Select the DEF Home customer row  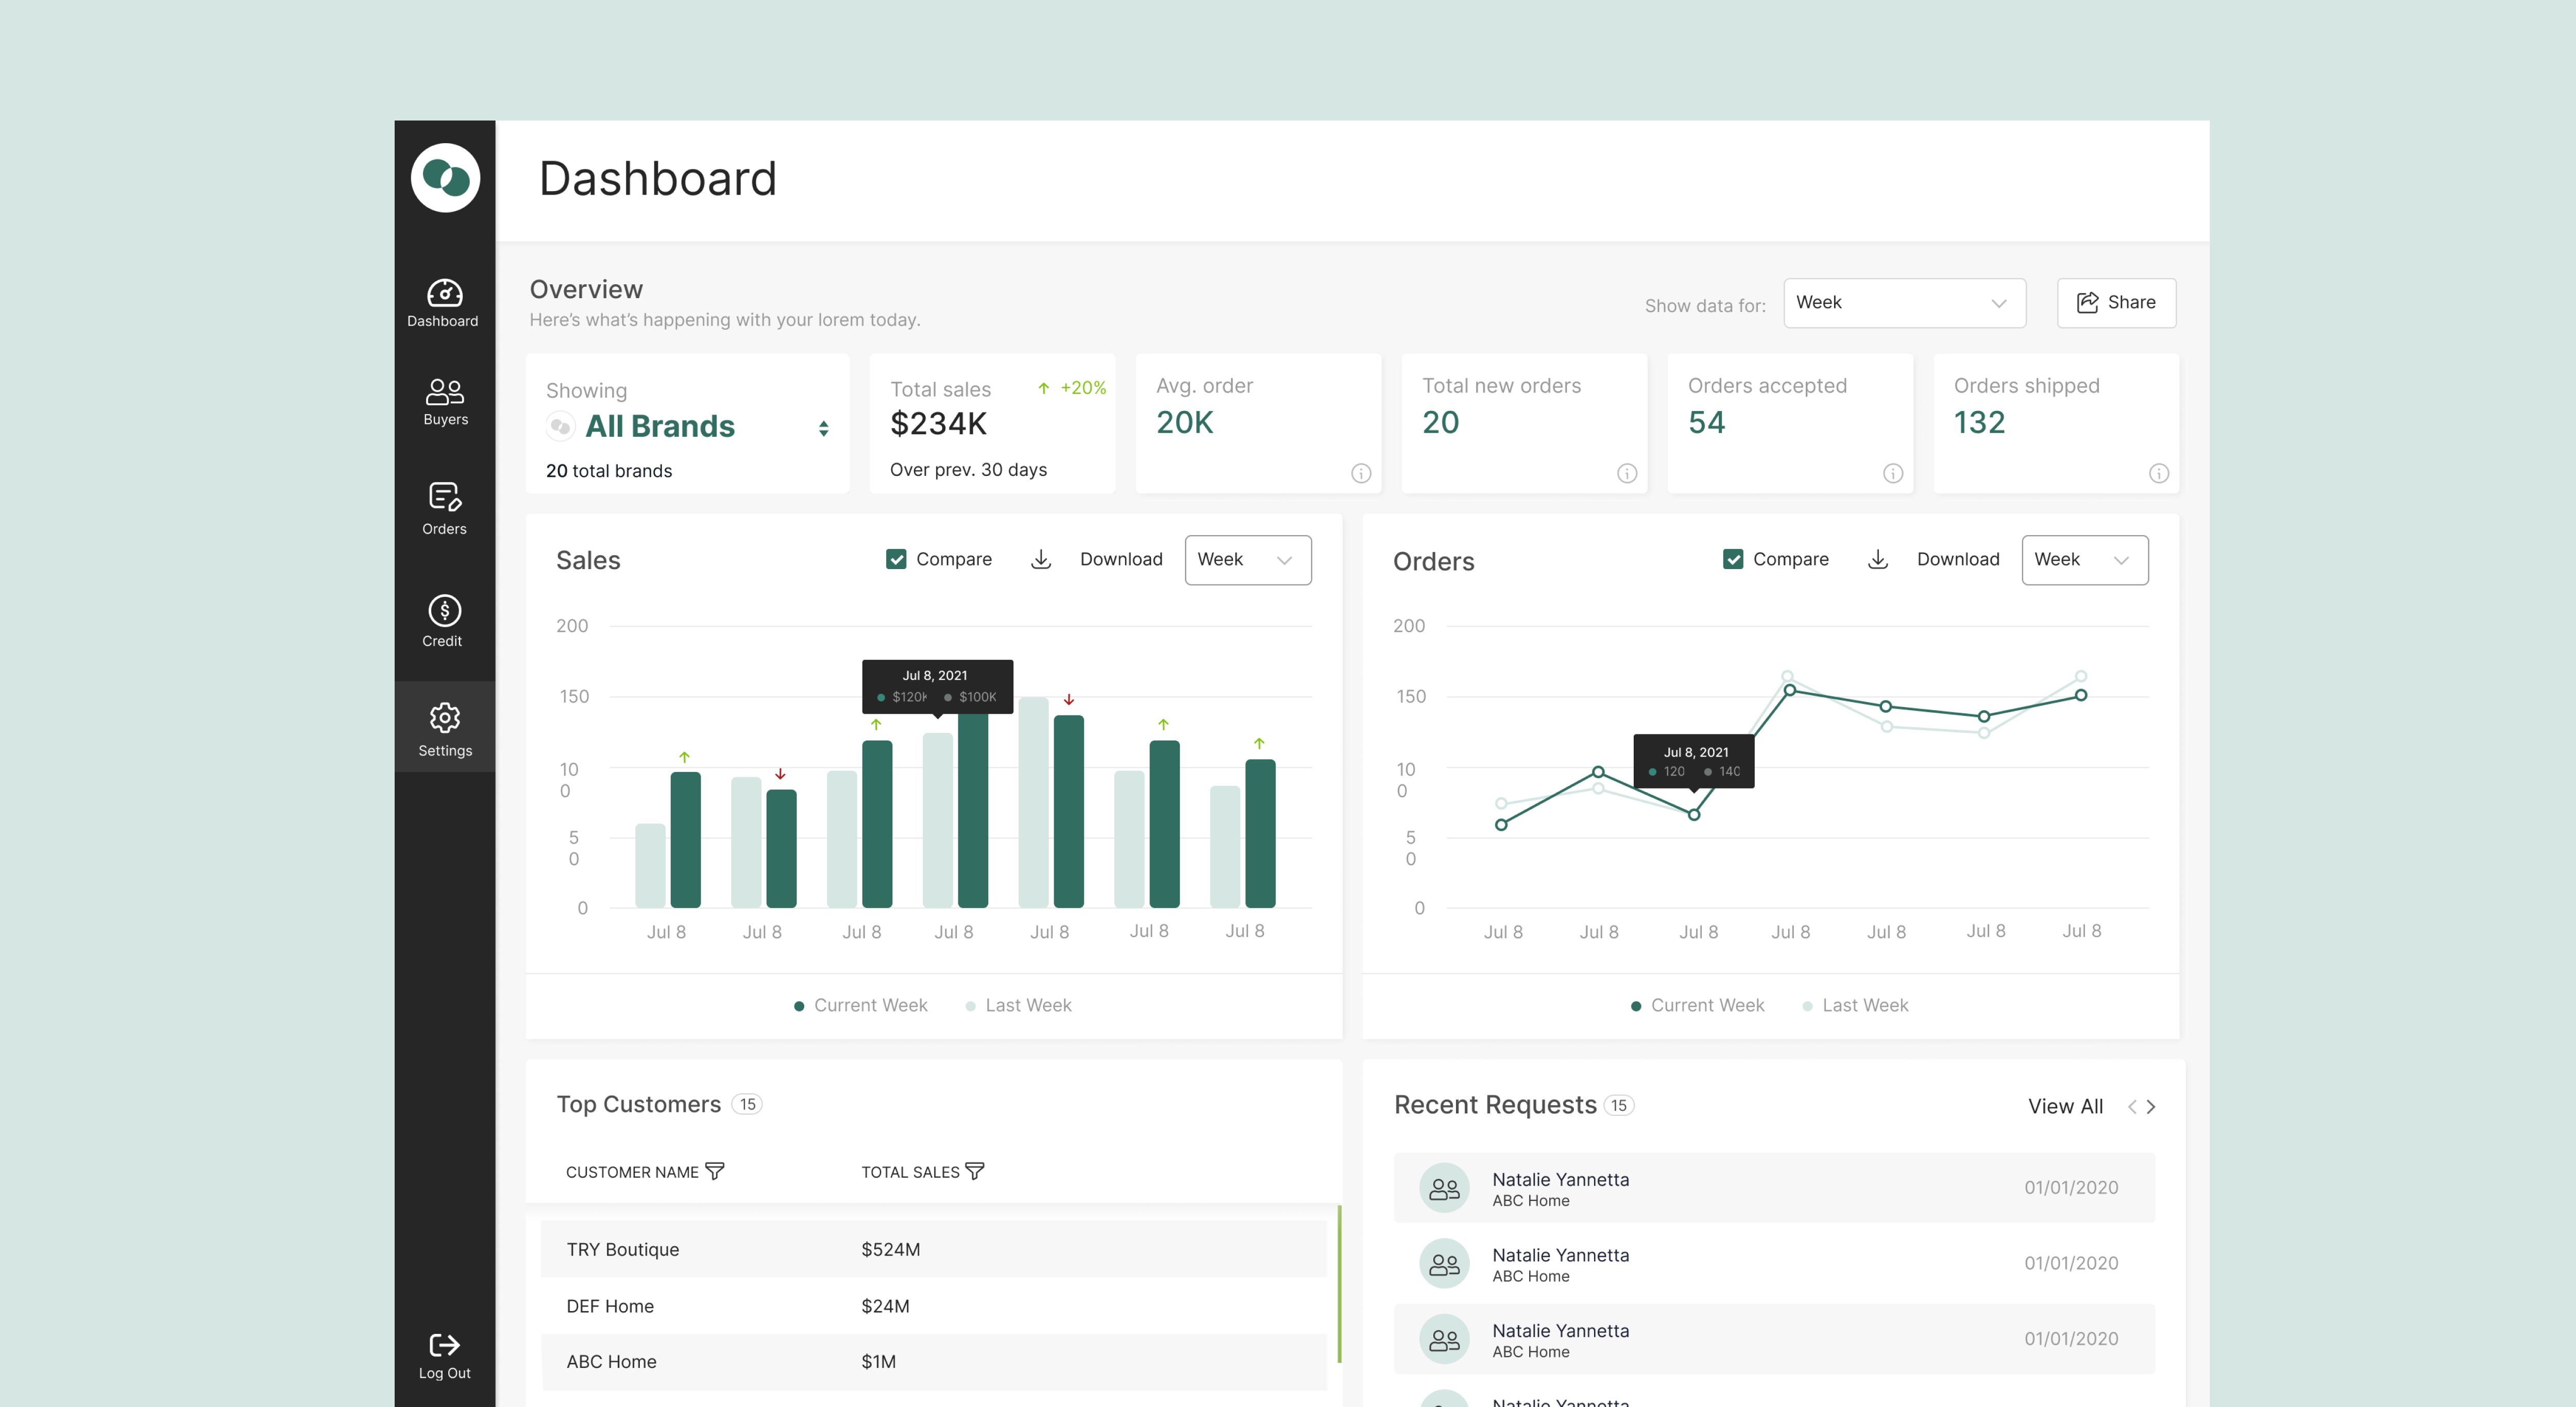tap(934, 1306)
